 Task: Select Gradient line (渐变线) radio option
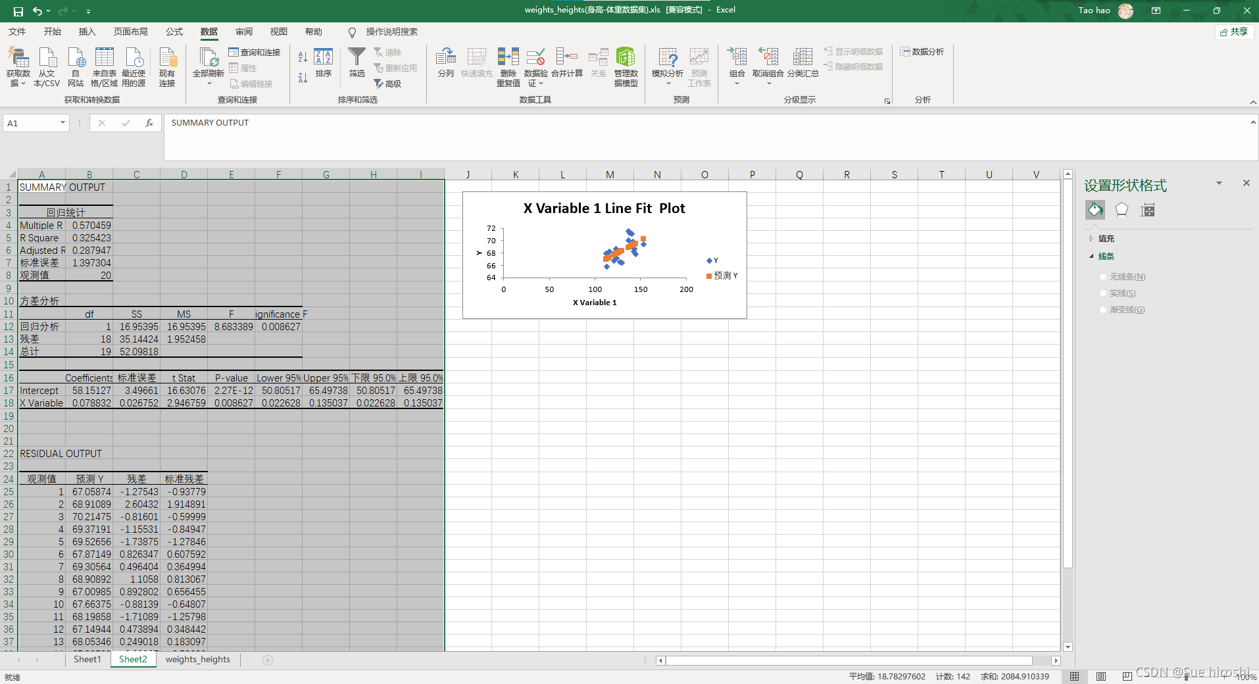[1103, 310]
